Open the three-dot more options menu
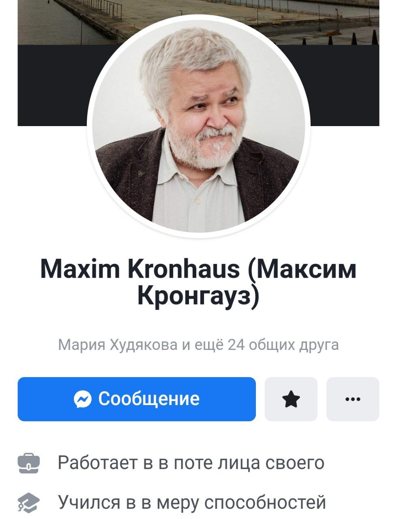The image size is (397, 519). point(352,399)
